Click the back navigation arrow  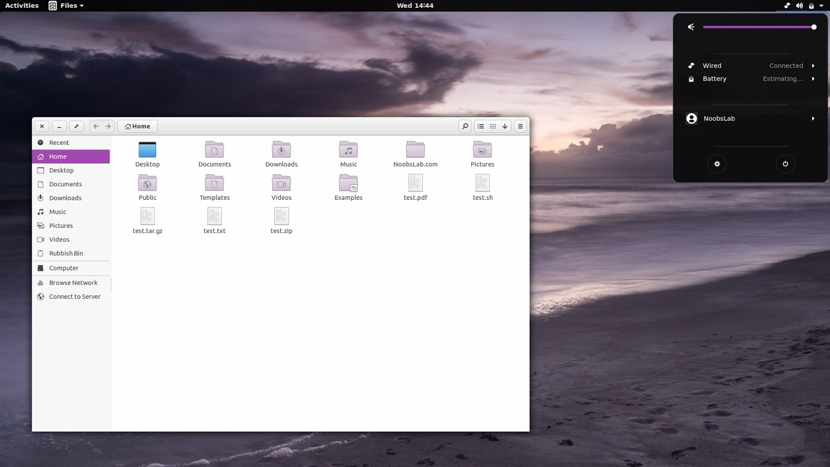[x=95, y=126]
